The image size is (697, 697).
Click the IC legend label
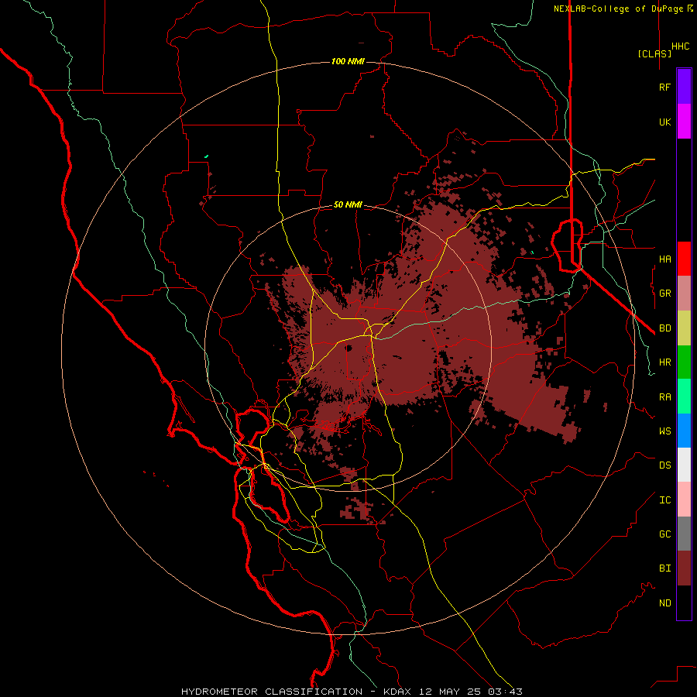(664, 500)
